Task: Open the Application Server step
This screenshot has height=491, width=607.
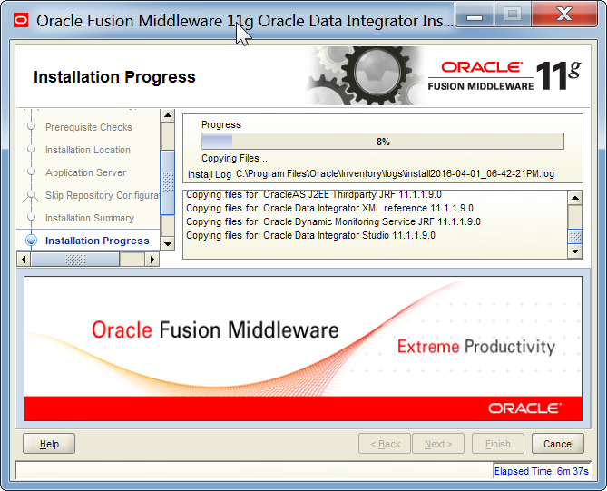Action: click(x=85, y=172)
